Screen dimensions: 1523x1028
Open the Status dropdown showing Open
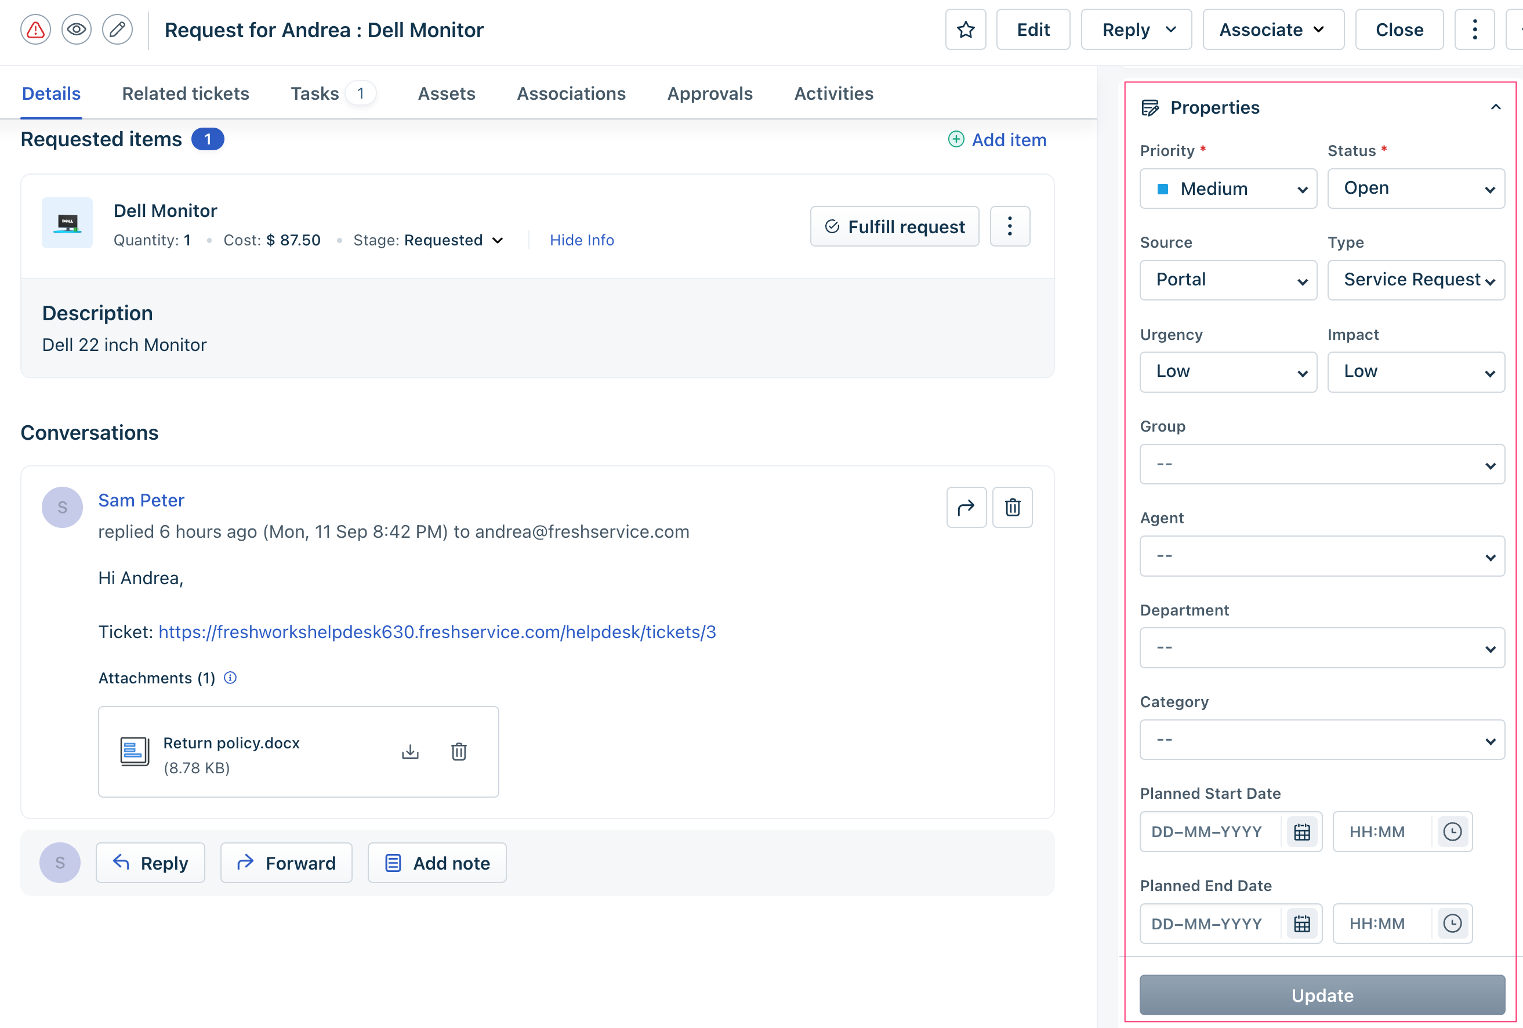(x=1416, y=189)
